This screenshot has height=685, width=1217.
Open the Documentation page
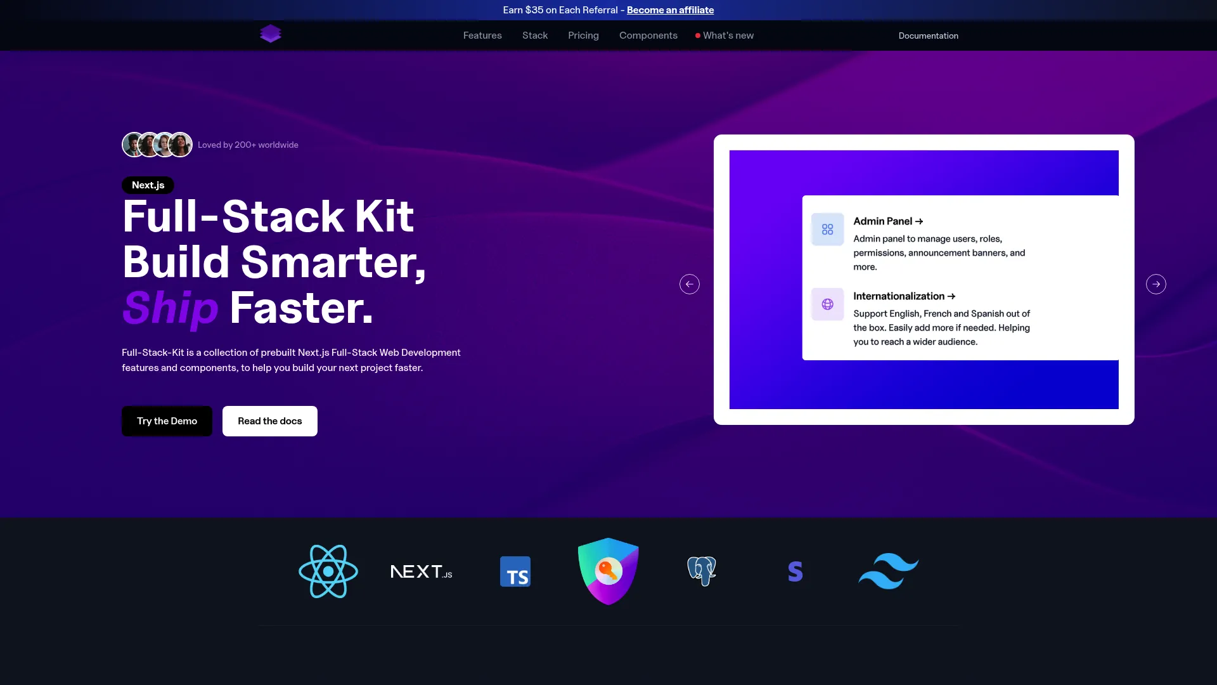(928, 36)
